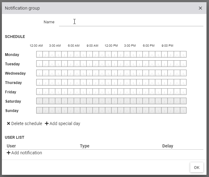
Task: Click the 9:00 AM time label
Action: (92, 46)
